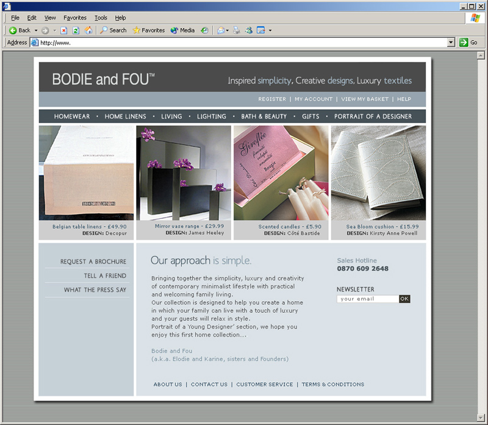488x425 pixels.
Task: Open WHAT THE PRESS SAY link
Action: tap(95, 290)
